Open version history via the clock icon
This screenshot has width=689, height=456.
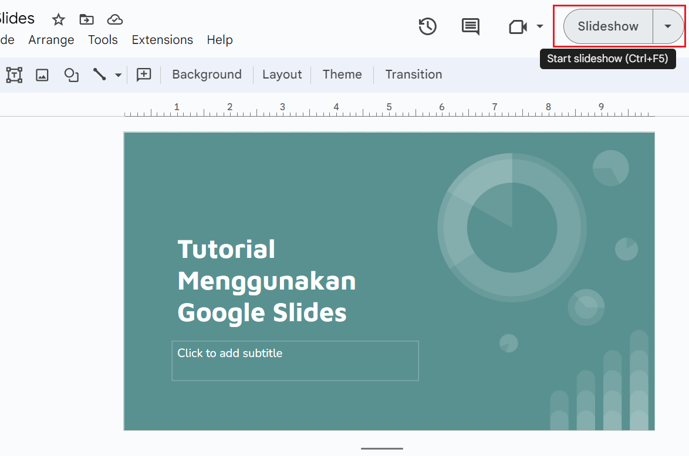coord(428,26)
